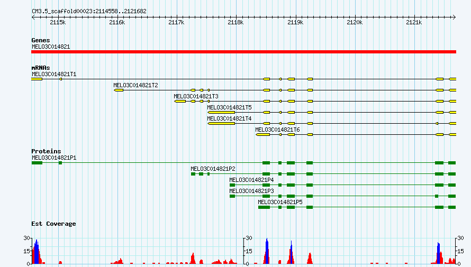
Task: Click the leftmost blue EST coverage peak
Action: click(x=37, y=252)
